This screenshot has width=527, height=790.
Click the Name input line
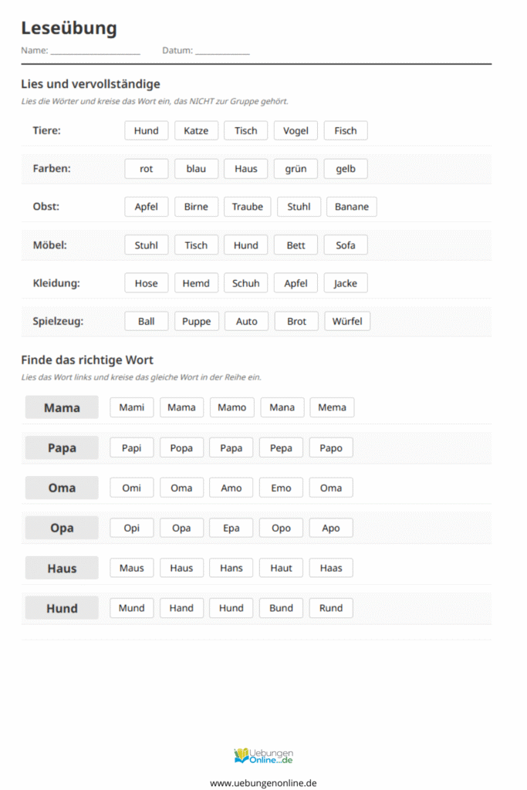[95, 52]
